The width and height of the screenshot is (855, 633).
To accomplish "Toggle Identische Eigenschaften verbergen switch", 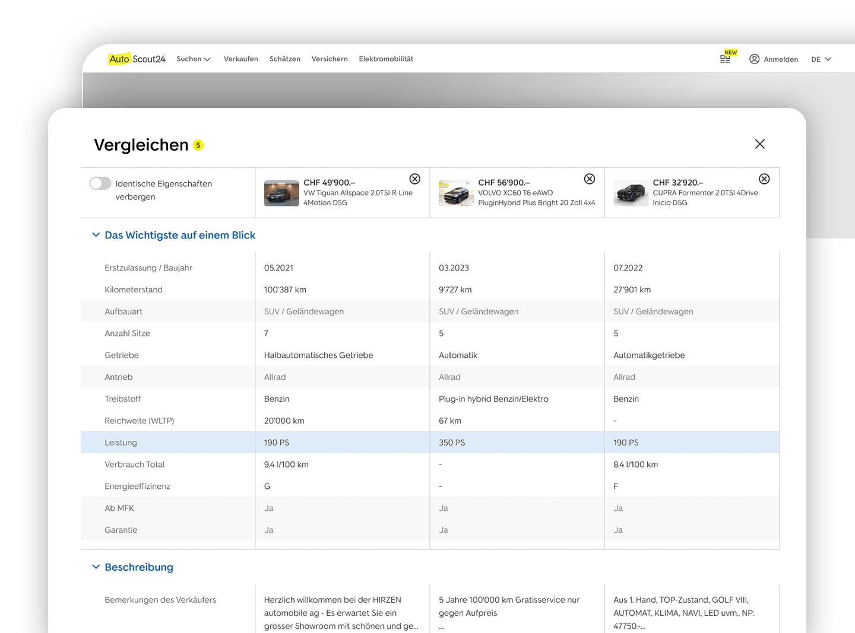I will [100, 183].
